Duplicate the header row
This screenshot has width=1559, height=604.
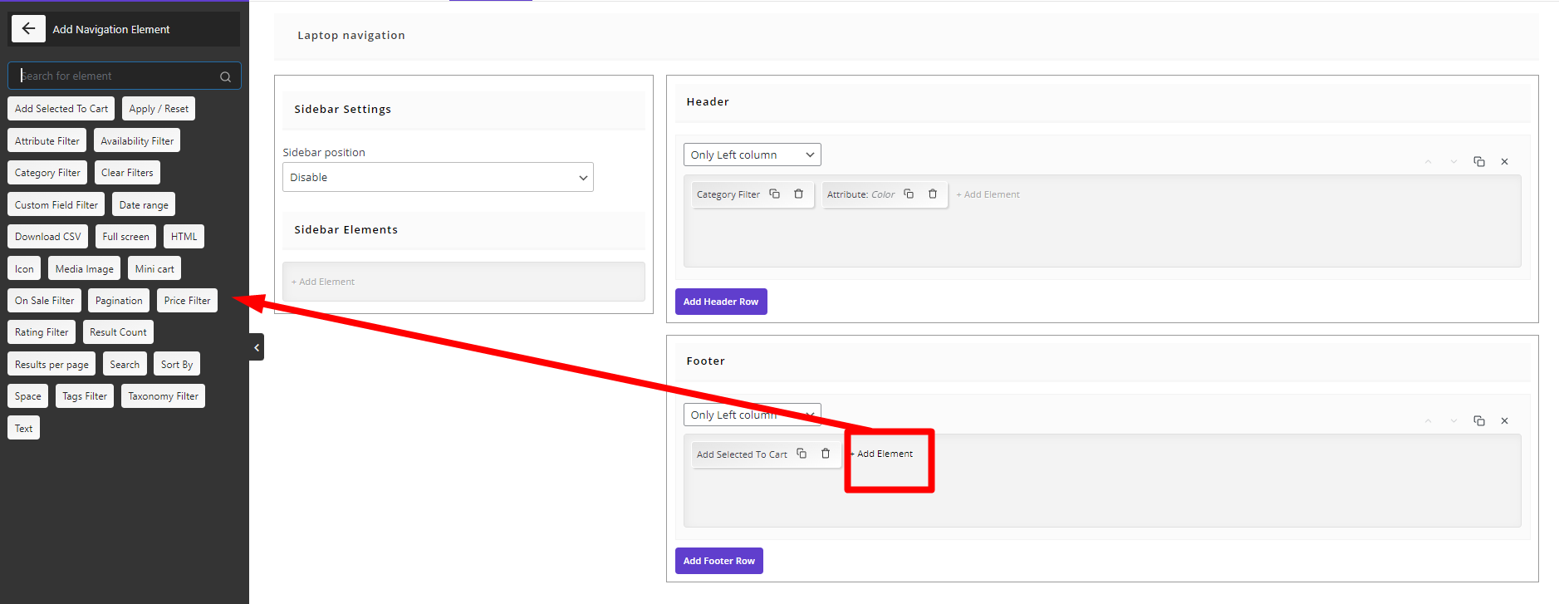point(1479,162)
